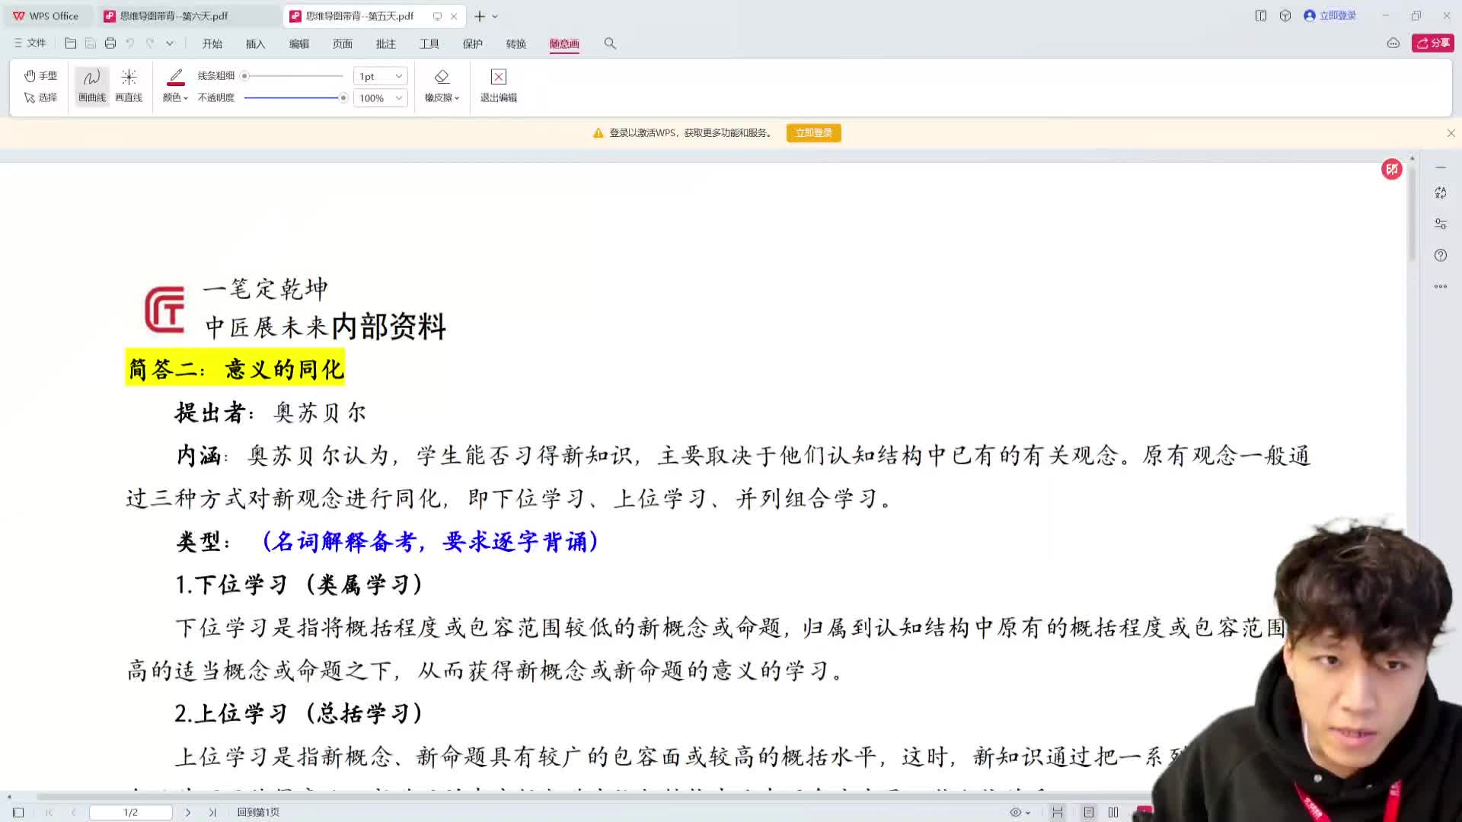Click the 立即登录 login button
The image size is (1462, 822).
point(813,132)
